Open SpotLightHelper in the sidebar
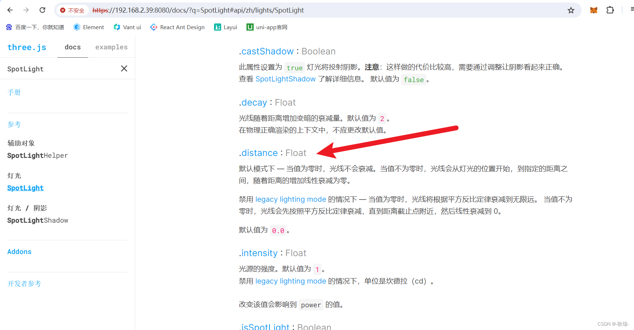Screen dimensions: 634x330 tap(38, 156)
